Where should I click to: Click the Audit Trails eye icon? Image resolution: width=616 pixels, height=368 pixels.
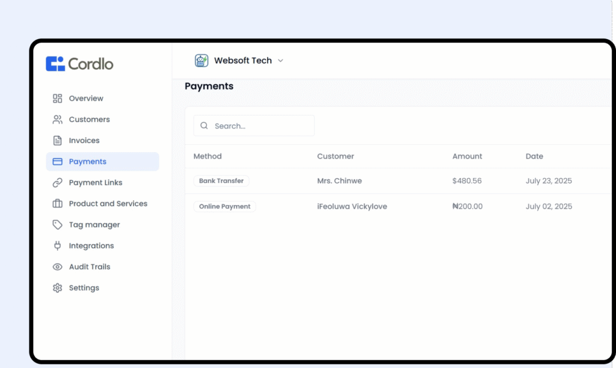click(58, 267)
